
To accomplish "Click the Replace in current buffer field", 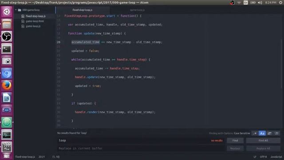I will pyautogui.click(x=141, y=148).
